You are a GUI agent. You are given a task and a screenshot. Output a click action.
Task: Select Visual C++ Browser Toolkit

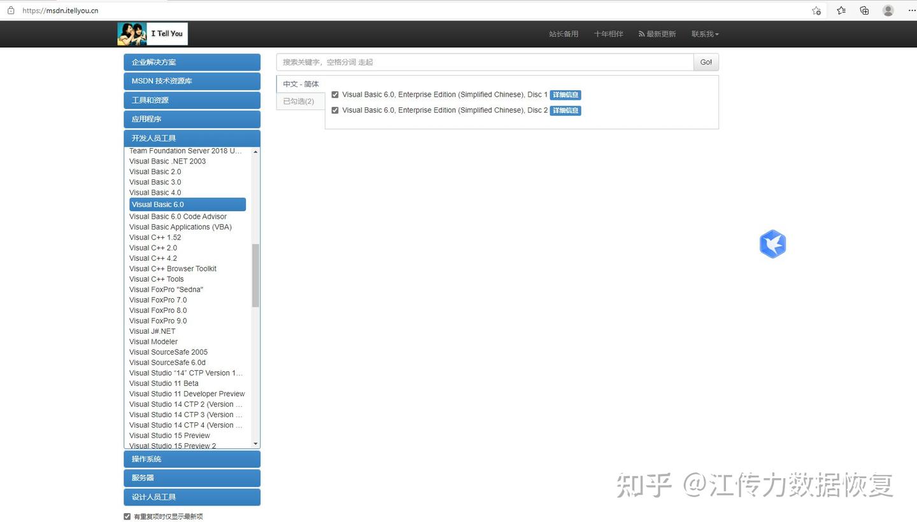click(x=173, y=269)
